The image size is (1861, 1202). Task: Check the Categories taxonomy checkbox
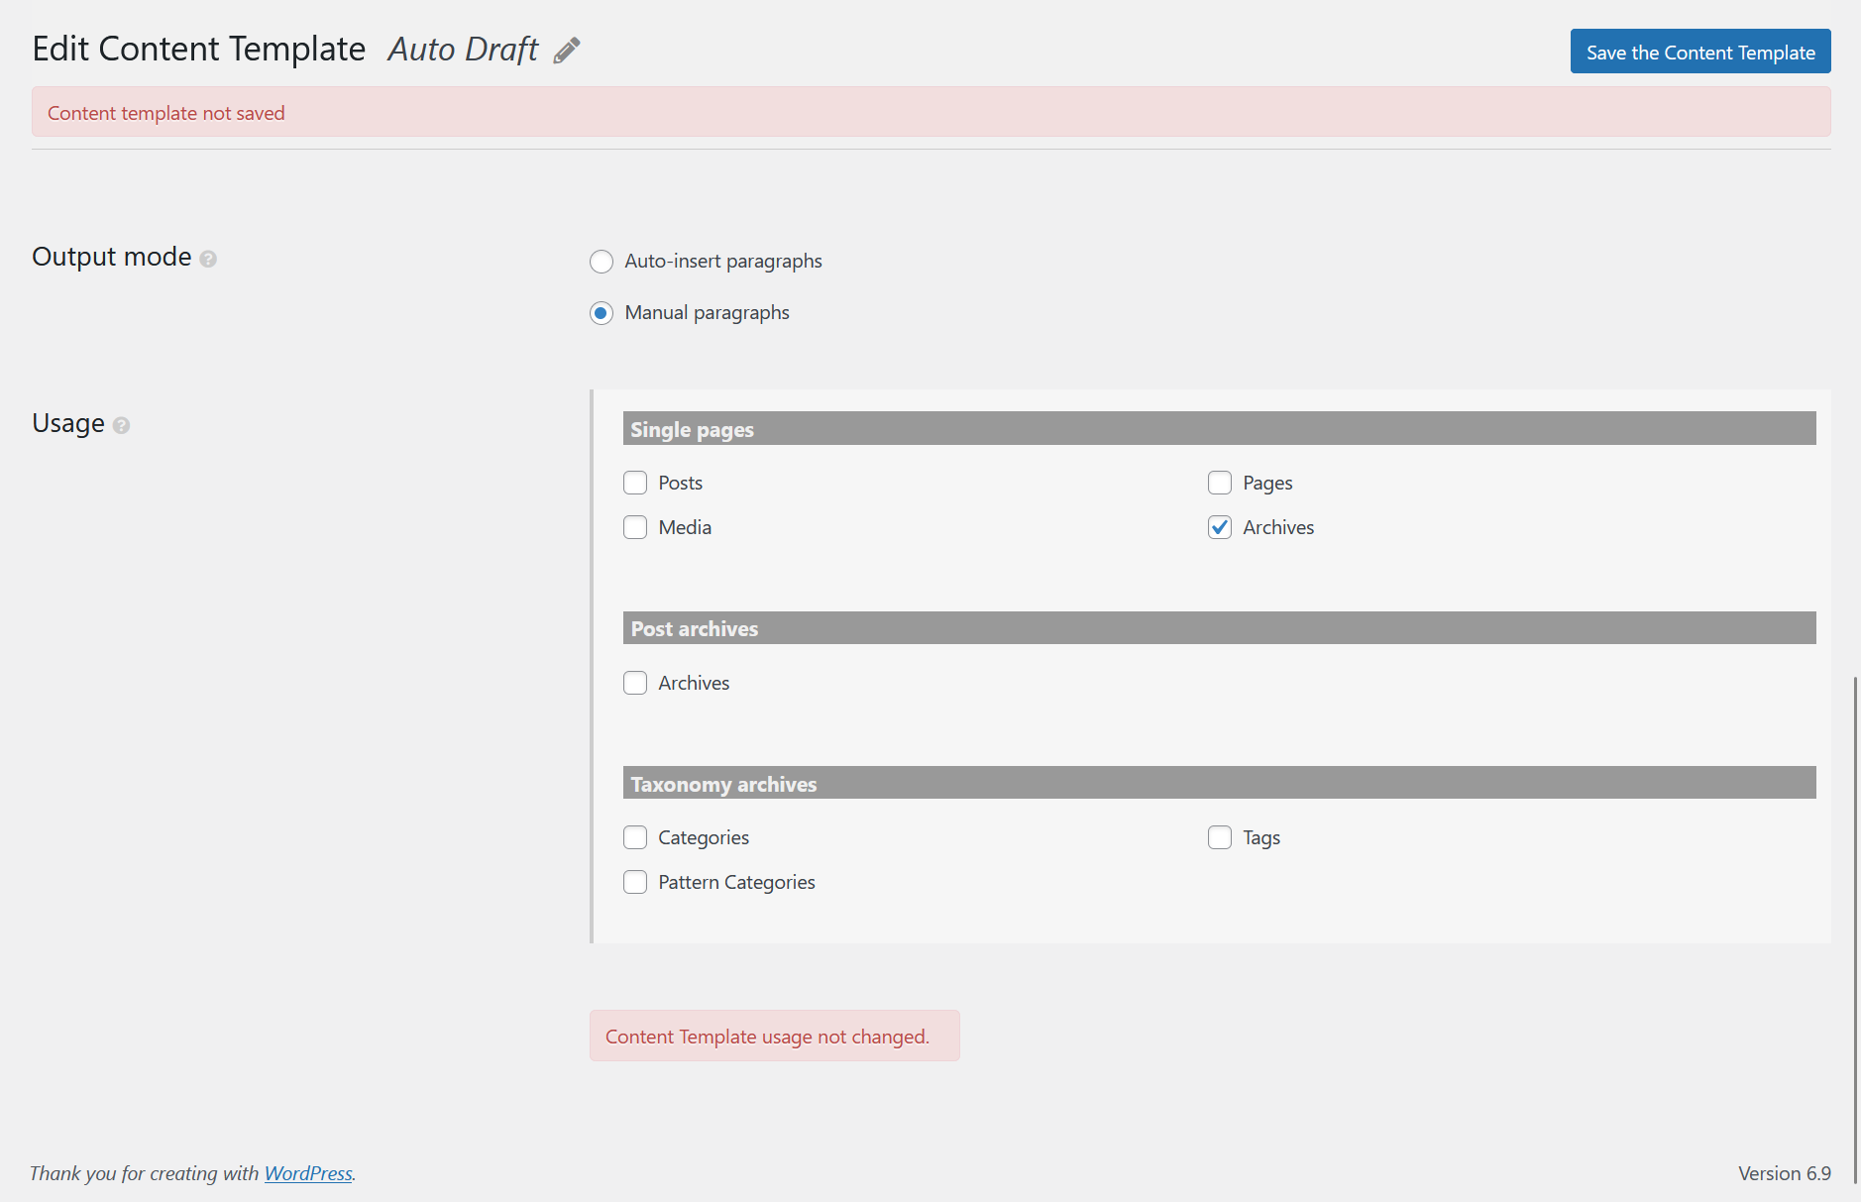(635, 837)
